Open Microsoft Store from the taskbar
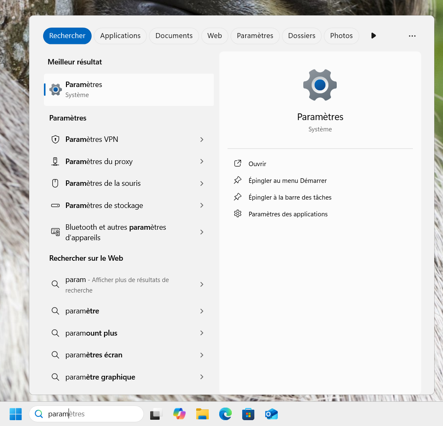Image resolution: width=443 pixels, height=426 pixels. point(248,414)
